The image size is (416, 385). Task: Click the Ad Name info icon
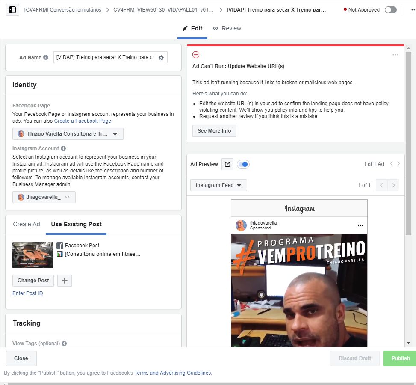pos(46,57)
